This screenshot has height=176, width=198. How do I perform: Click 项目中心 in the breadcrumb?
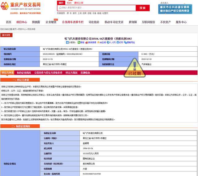point(22,29)
